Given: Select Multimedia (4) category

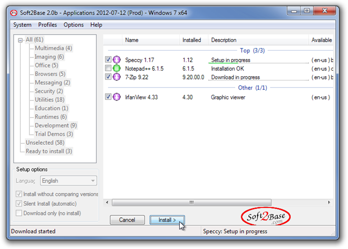Looking at the screenshot, I should [53, 48].
